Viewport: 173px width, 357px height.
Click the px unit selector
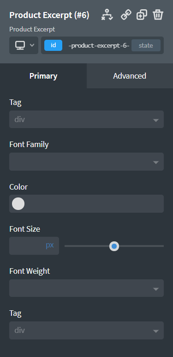click(50, 246)
